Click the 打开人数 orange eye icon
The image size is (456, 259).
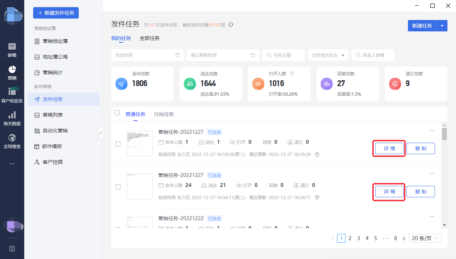(258, 84)
